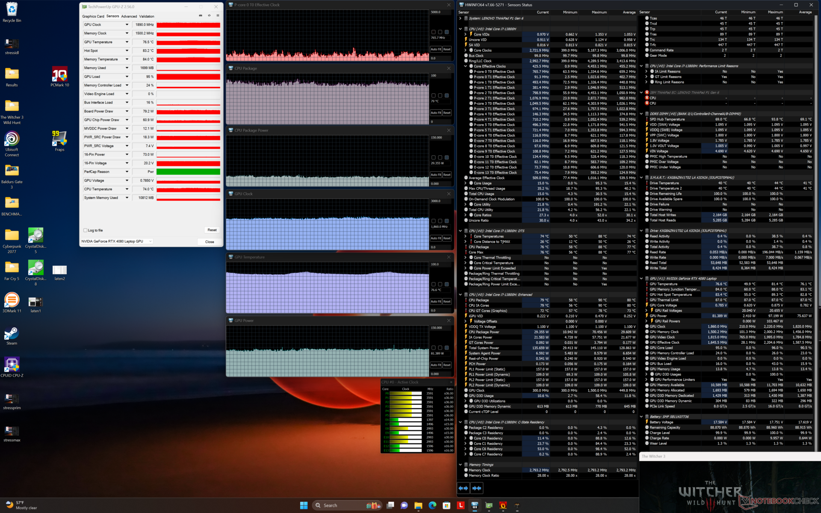The image size is (821, 513).
Task: Click weather widget showing 57°F Mostly clear
Action: (21, 505)
